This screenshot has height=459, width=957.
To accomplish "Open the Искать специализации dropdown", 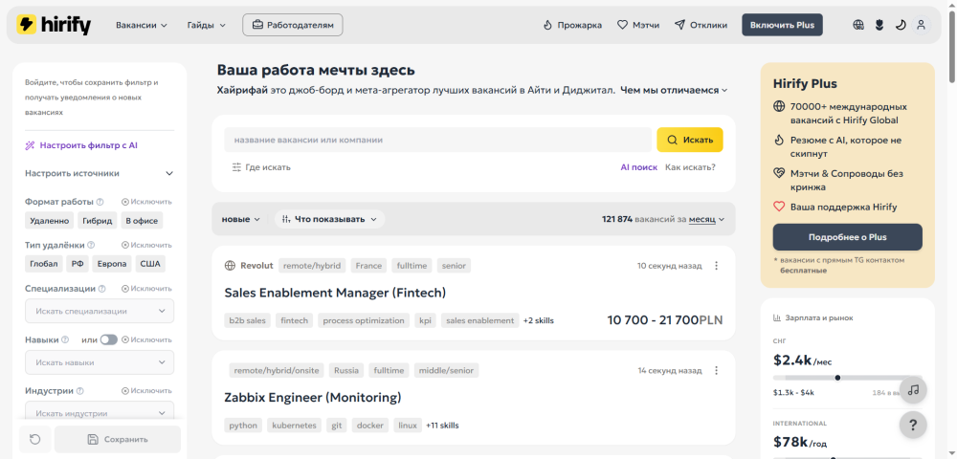I will pos(100,311).
